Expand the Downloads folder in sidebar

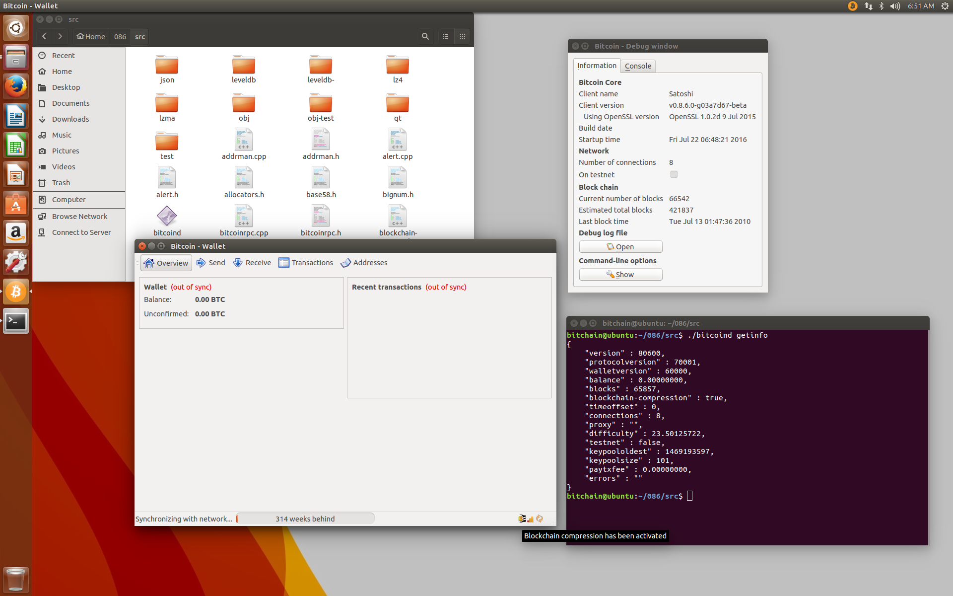click(x=69, y=119)
